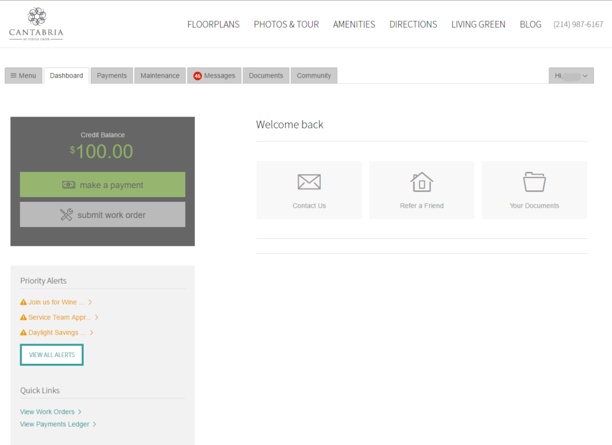
Task: Open the Maintenance tab
Action: pyautogui.click(x=160, y=75)
